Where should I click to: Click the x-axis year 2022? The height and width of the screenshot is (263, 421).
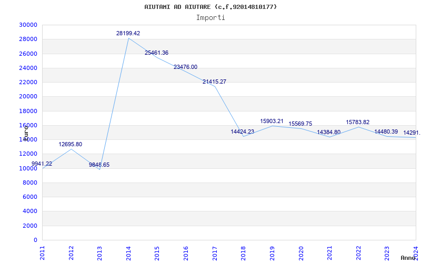[358, 253]
